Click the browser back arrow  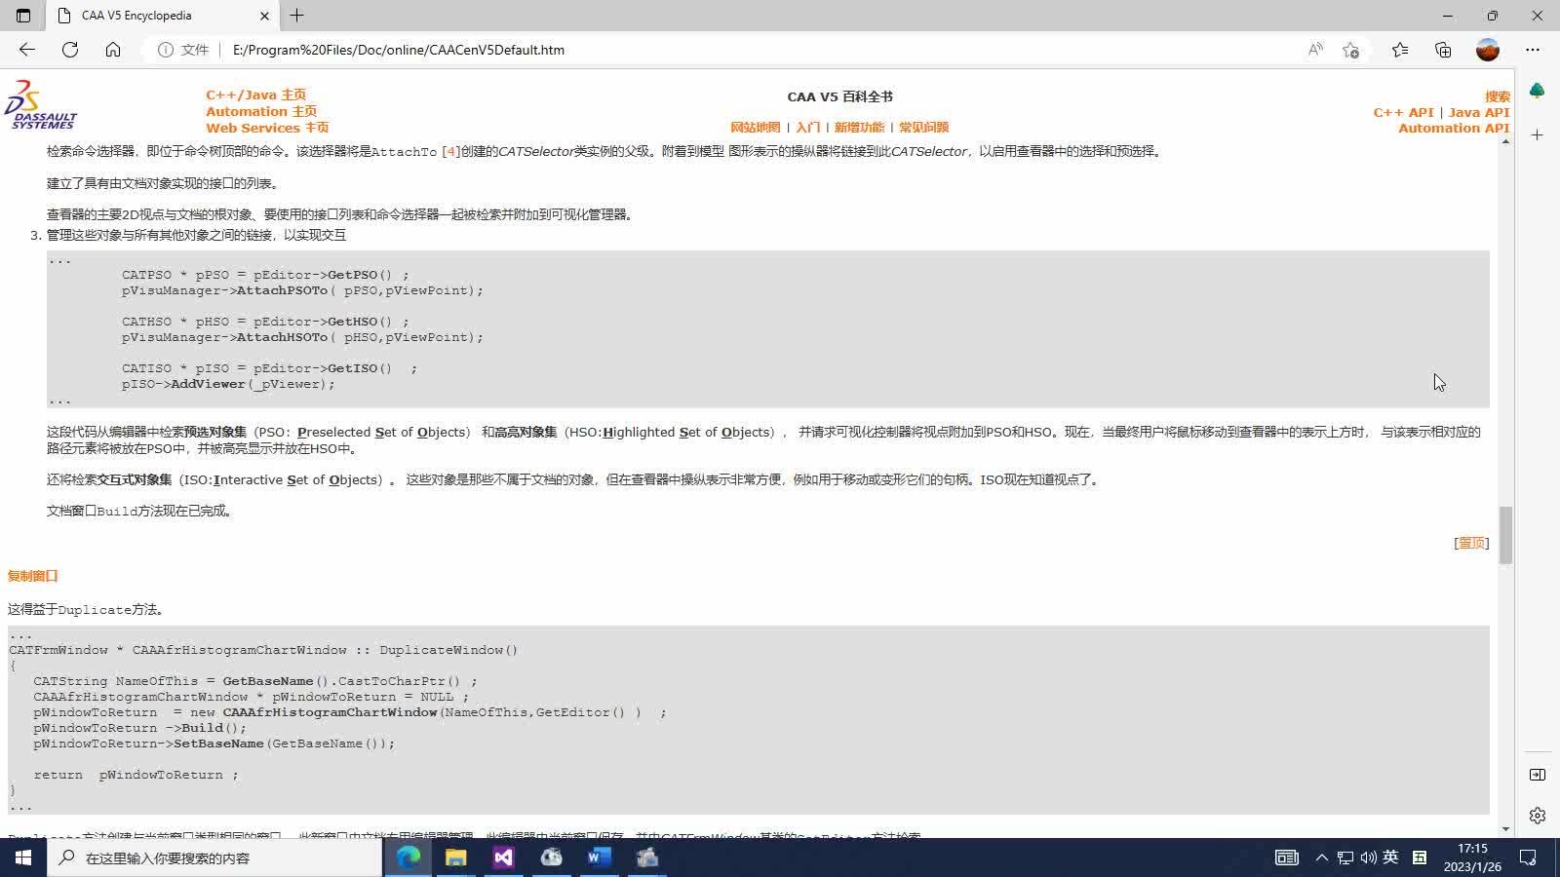click(27, 50)
